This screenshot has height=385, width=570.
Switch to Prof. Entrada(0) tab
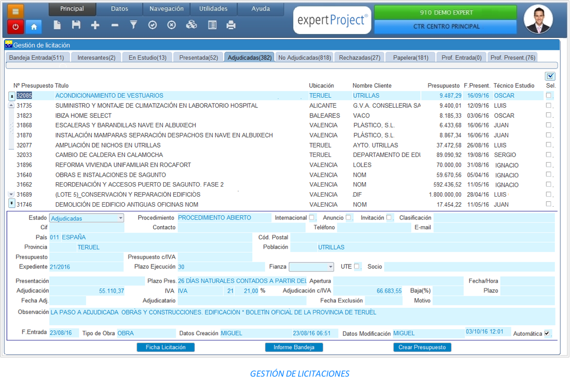pos(461,58)
